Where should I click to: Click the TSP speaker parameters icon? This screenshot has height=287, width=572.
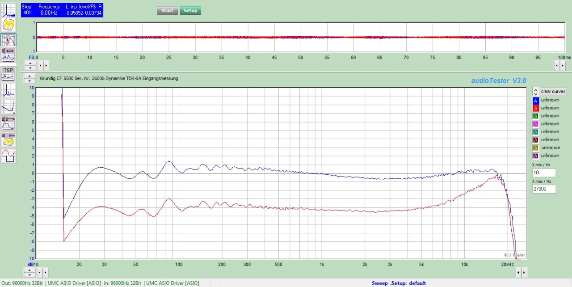coord(8,74)
